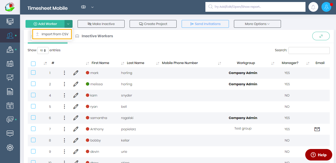
Task: Open the More Options dropdown
Action: (x=257, y=24)
